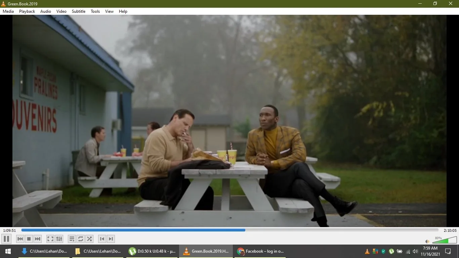
Task: Open the Subtitle menu
Action: click(x=79, y=11)
